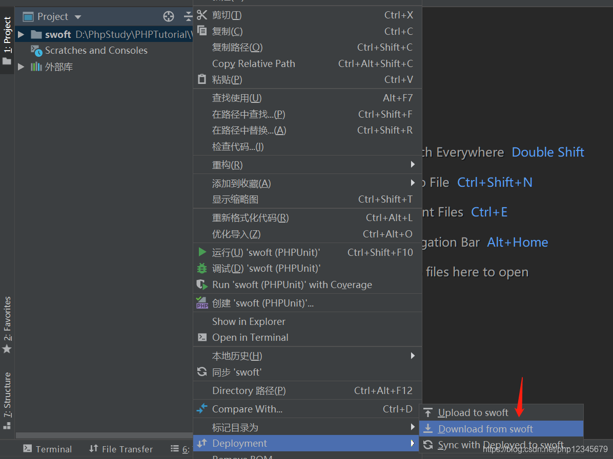Viewport: 613px width, 459px height.
Task: Switch to the 1: Project side tab
Action: click(x=7, y=40)
